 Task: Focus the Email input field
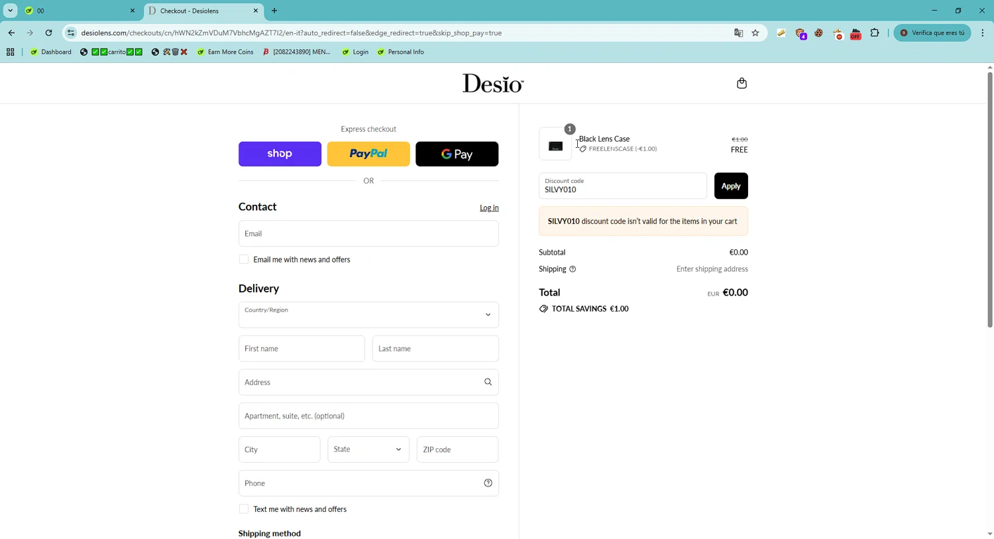coord(368,233)
